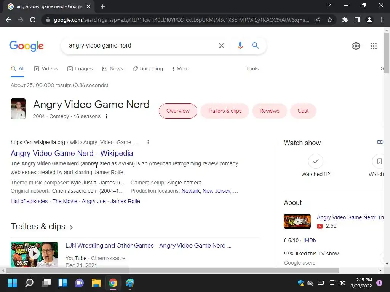Open the Angry Video Game Nerd Wikipedia link
The width and height of the screenshot is (390, 292).
tap(72, 153)
